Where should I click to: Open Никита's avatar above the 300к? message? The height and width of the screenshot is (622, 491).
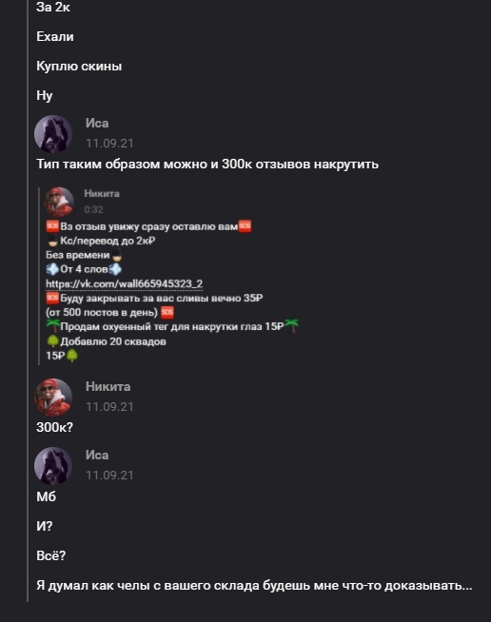pyautogui.click(x=53, y=398)
